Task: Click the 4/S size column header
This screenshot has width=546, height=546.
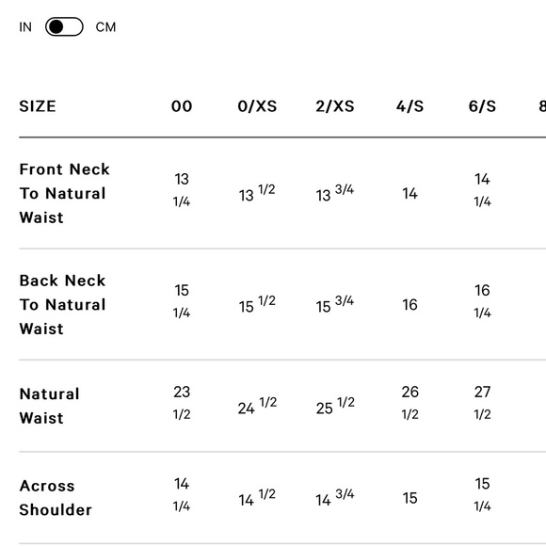Action: (x=409, y=106)
